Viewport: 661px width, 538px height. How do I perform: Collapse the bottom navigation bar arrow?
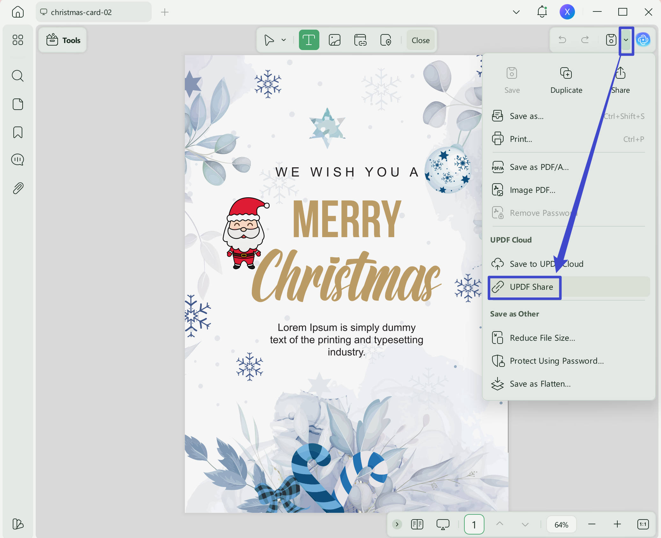pyautogui.click(x=397, y=524)
